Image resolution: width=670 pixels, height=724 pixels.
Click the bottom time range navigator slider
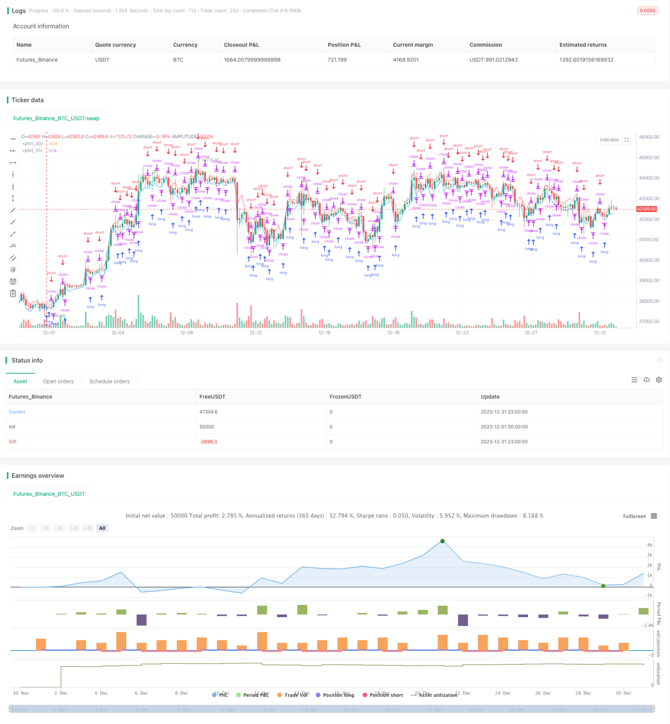coord(332,709)
